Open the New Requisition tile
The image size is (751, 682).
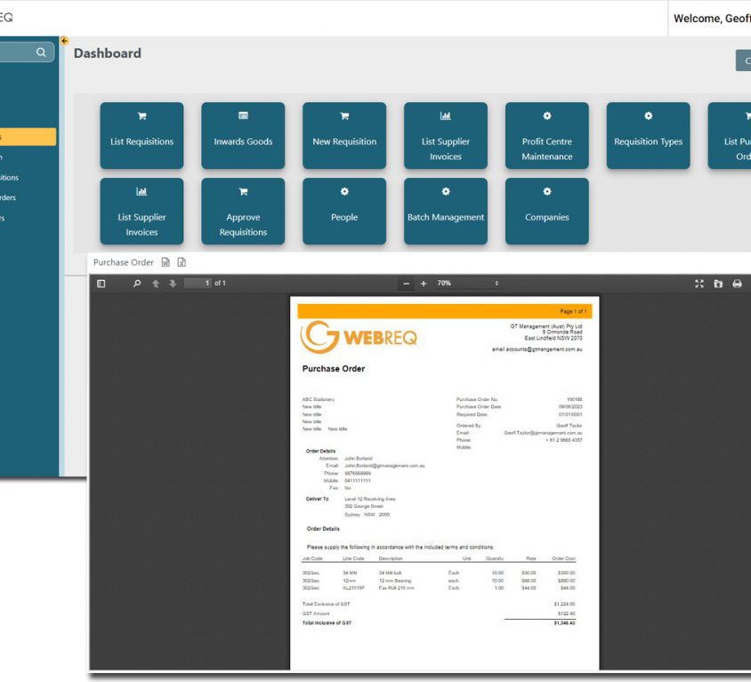(344, 135)
